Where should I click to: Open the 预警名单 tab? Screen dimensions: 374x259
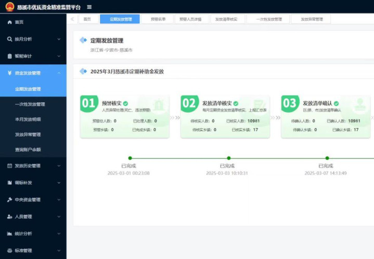pos(158,19)
